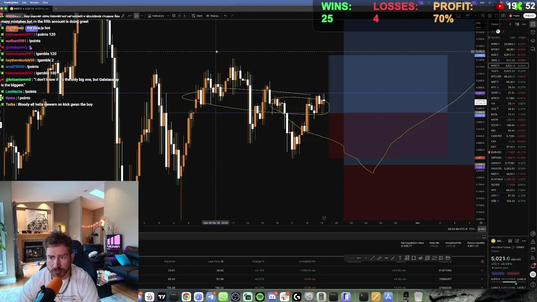
Task: Open the Window menu
Action: [x=34, y=3]
